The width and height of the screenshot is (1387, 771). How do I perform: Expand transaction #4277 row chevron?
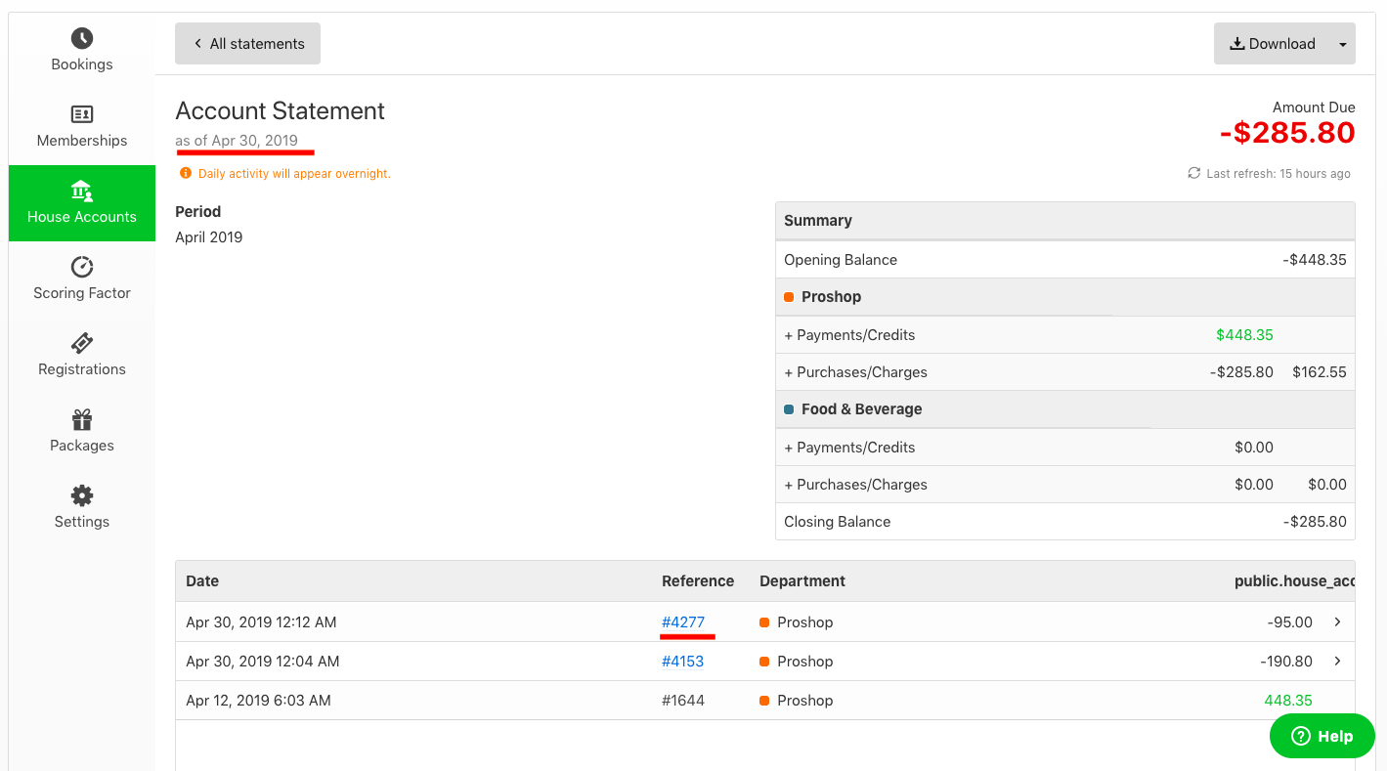(1337, 621)
